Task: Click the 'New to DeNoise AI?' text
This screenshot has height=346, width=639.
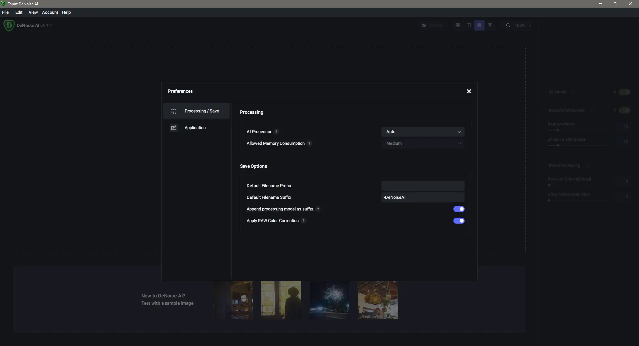Action: pos(163,296)
